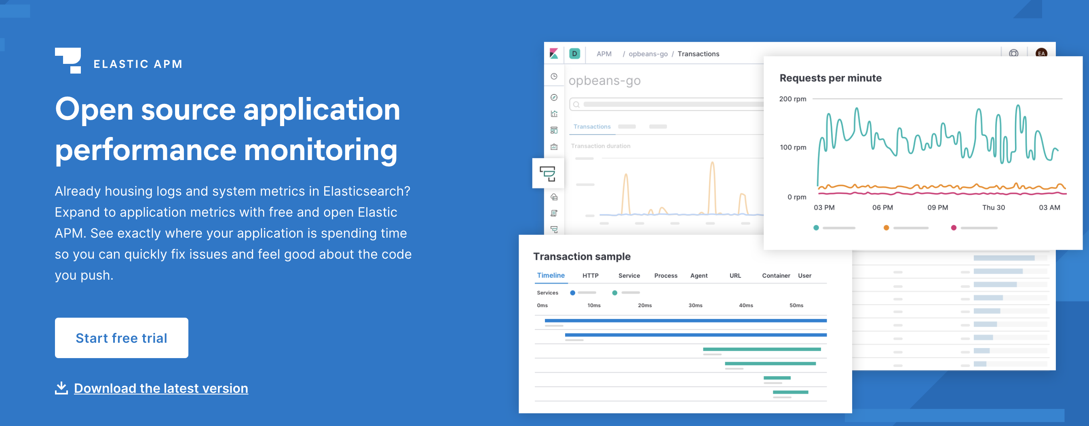Click the 50ms timeline tick label
Viewport: 1089px width, 426px height.
coord(796,306)
